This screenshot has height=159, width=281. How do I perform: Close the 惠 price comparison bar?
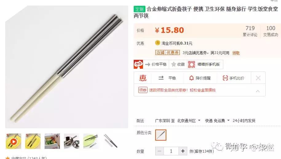pos(258,78)
